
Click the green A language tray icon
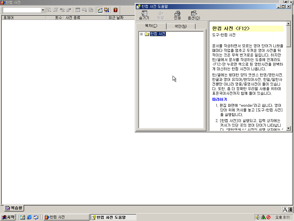click(x=264, y=218)
